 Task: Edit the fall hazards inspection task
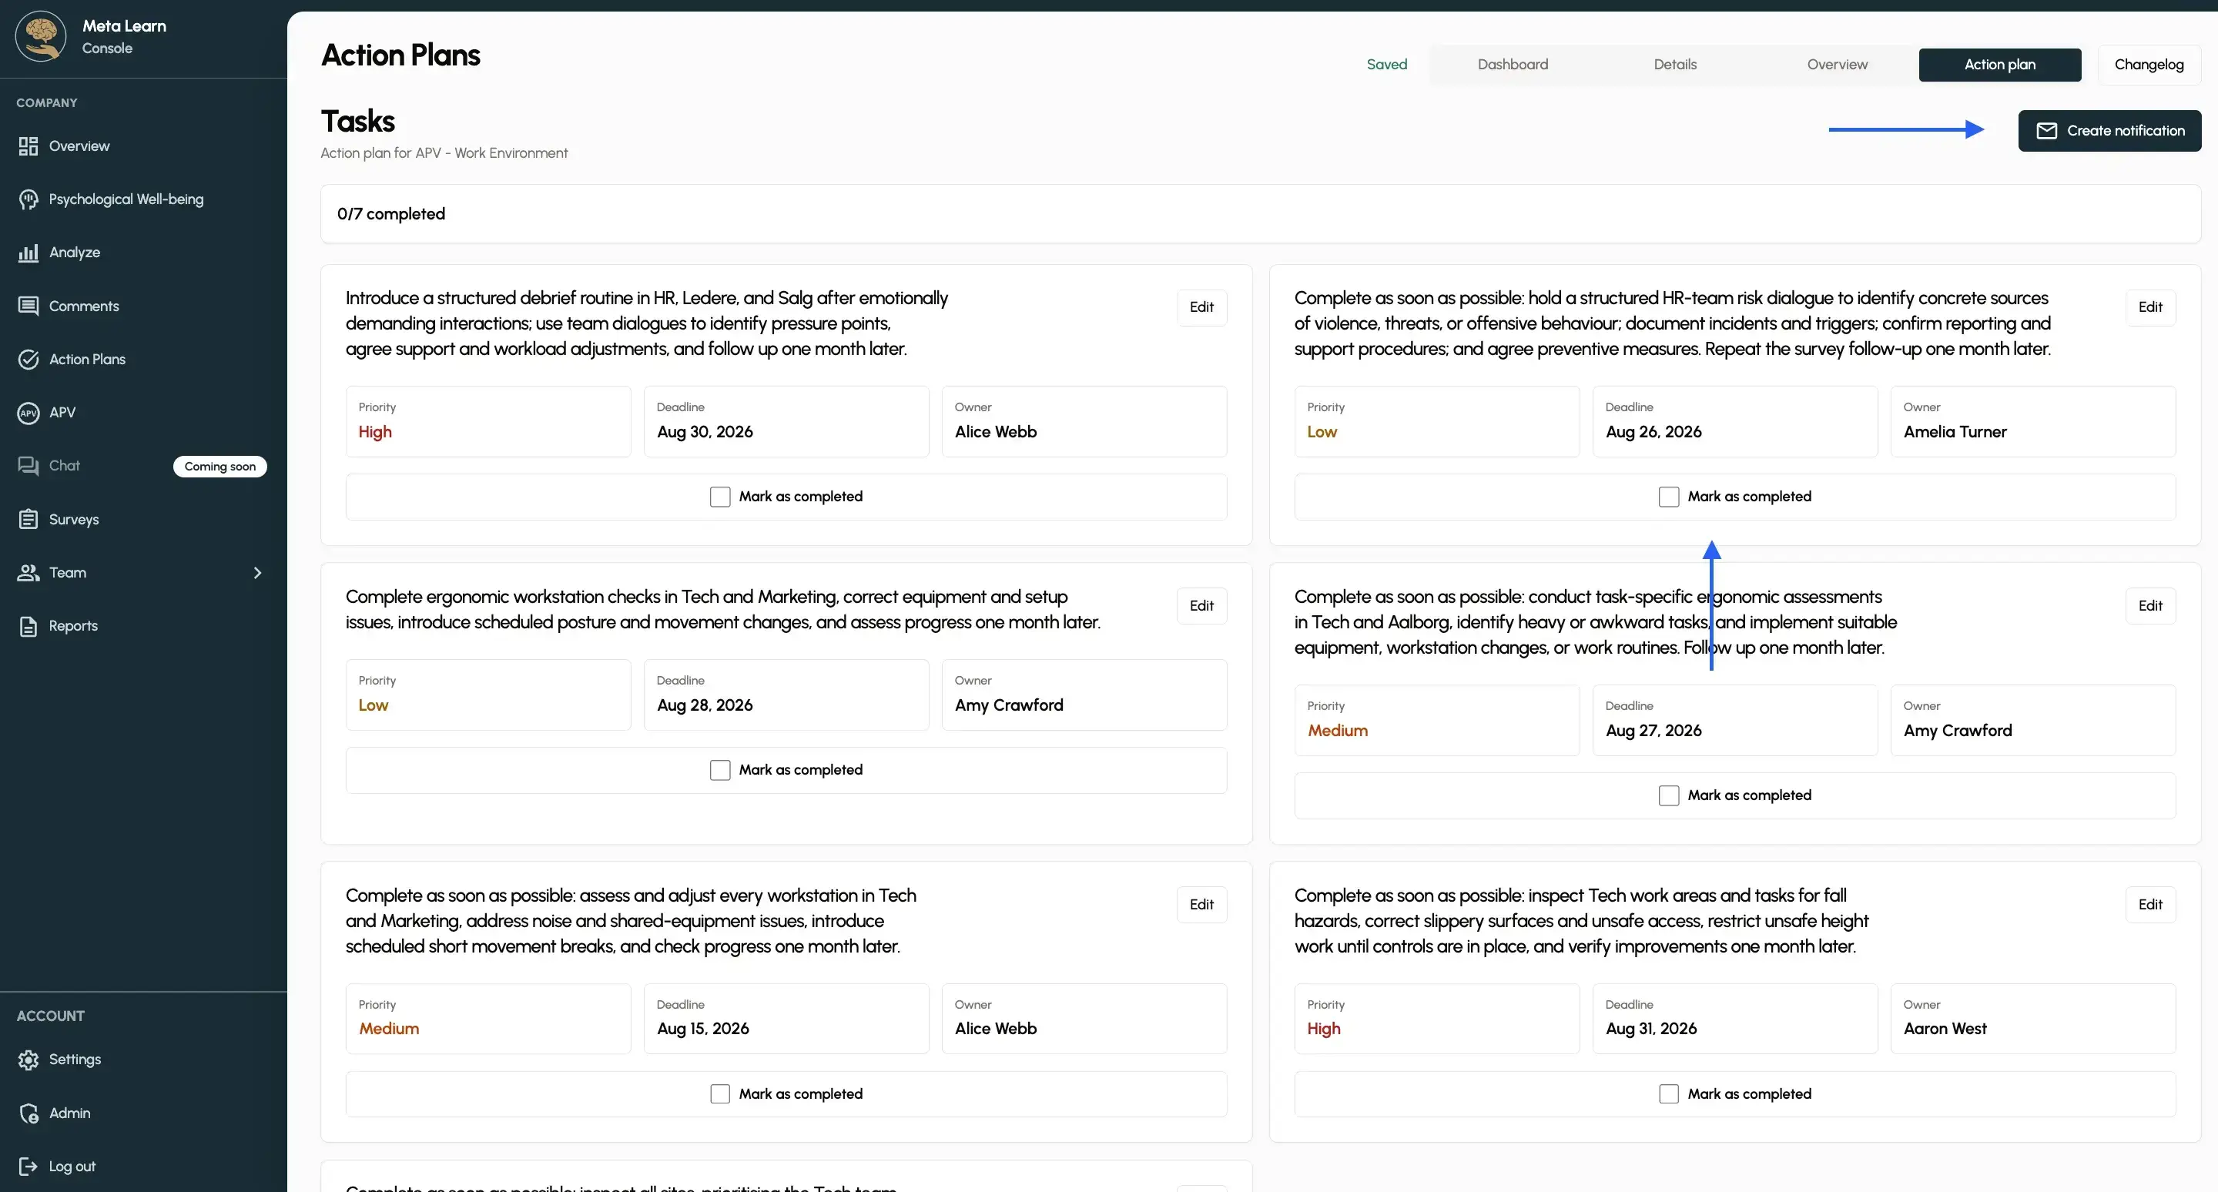(2150, 905)
